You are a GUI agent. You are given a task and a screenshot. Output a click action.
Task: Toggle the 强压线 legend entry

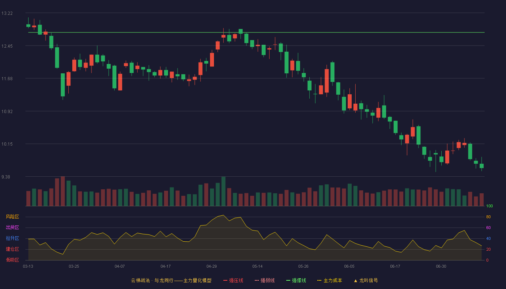click(x=233, y=280)
